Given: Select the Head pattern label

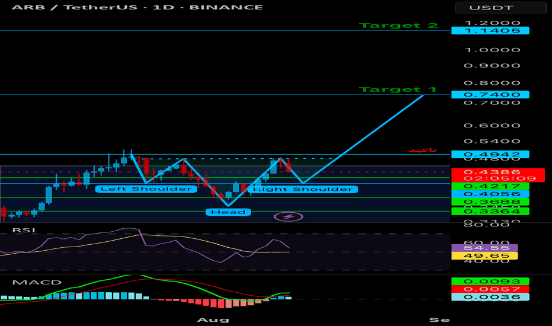Looking at the screenshot, I should [x=228, y=212].
